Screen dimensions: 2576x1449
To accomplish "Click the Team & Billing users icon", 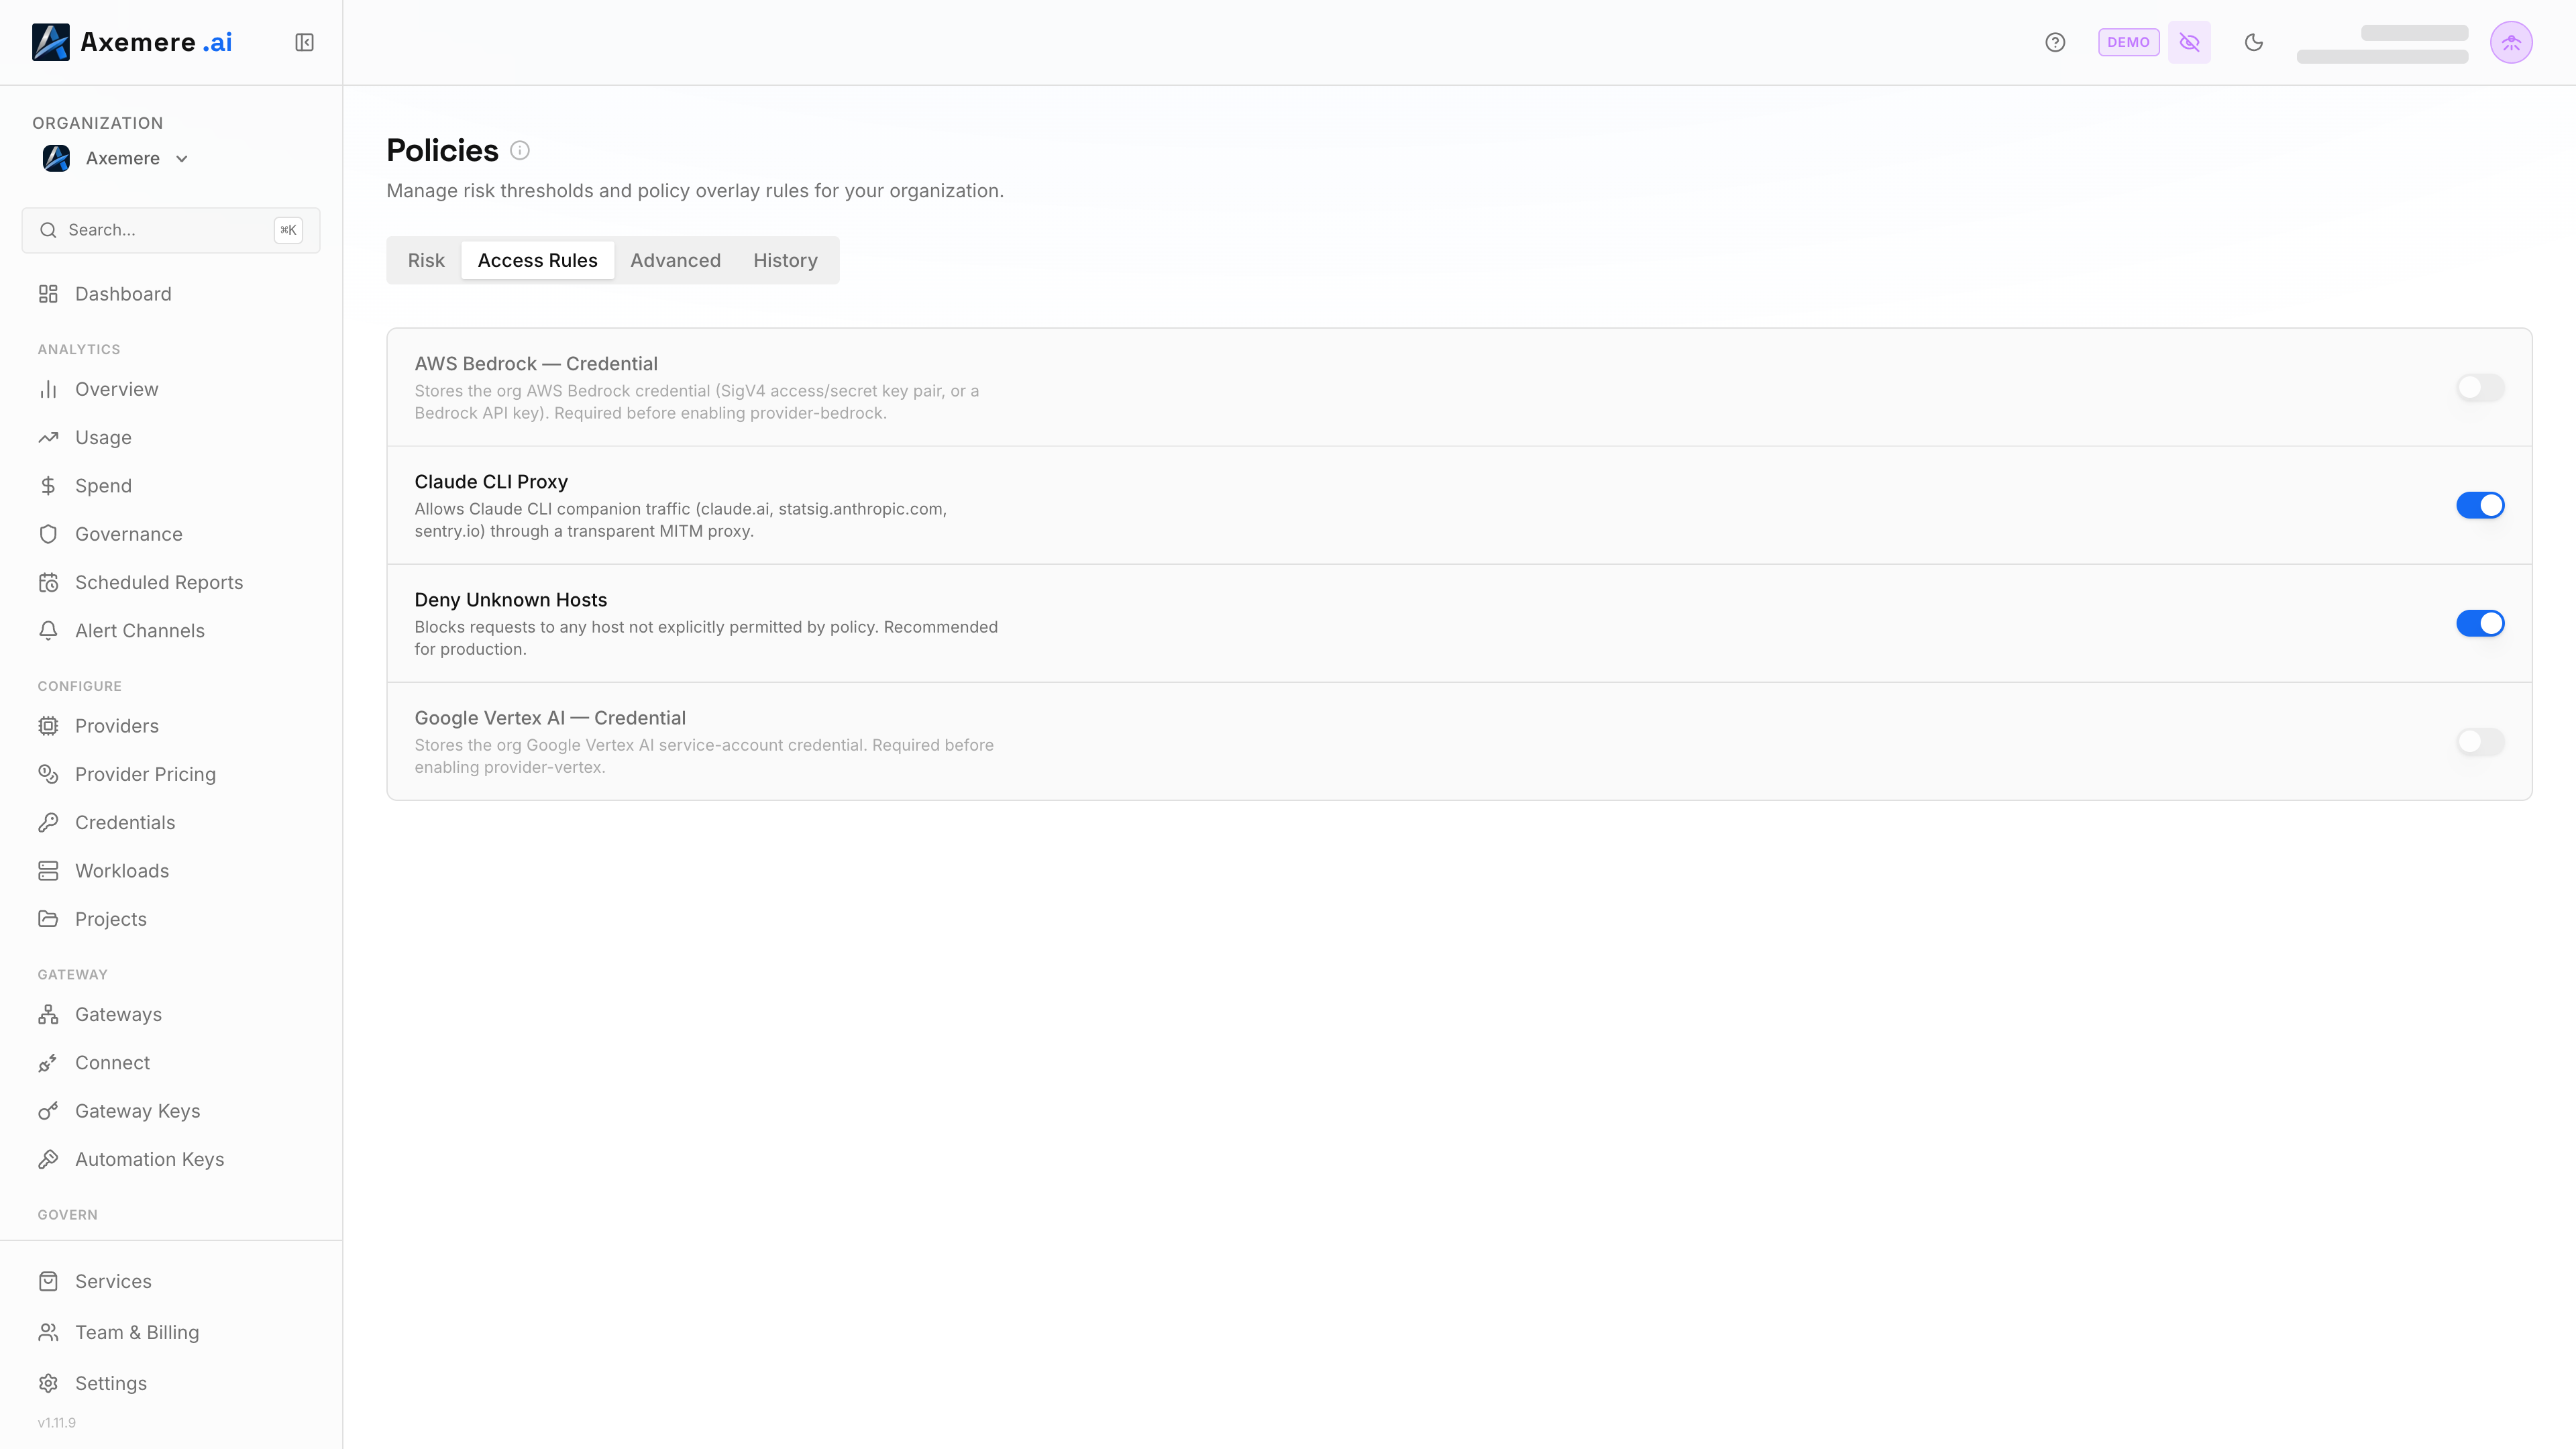I will (x=48, y=1332).
